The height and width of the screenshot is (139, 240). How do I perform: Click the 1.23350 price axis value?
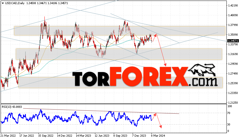pyautogui.click(x=233, y=93)
